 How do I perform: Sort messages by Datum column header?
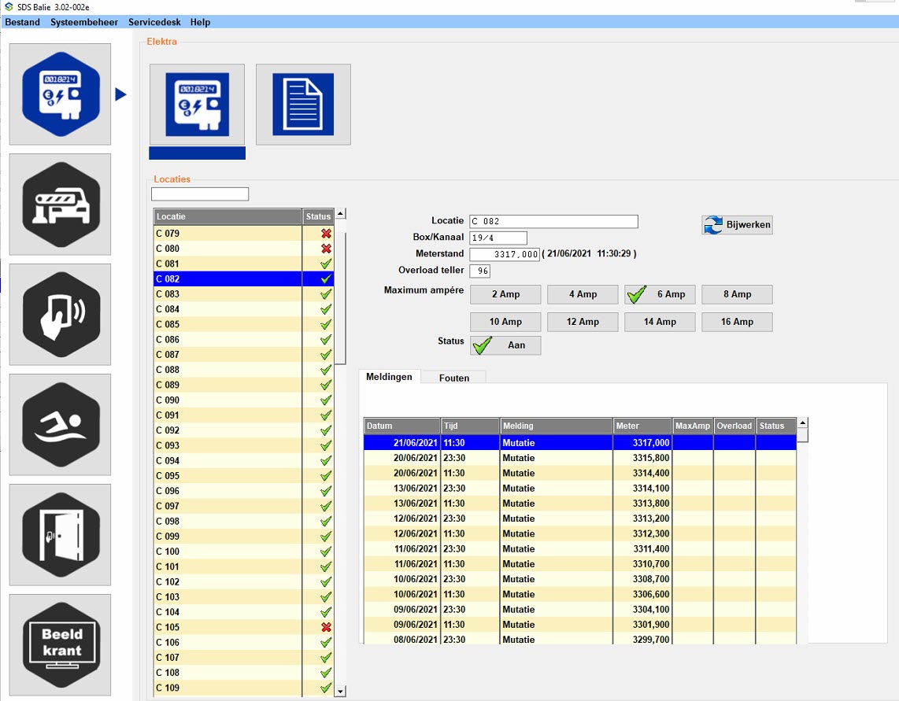pos(402,426)
